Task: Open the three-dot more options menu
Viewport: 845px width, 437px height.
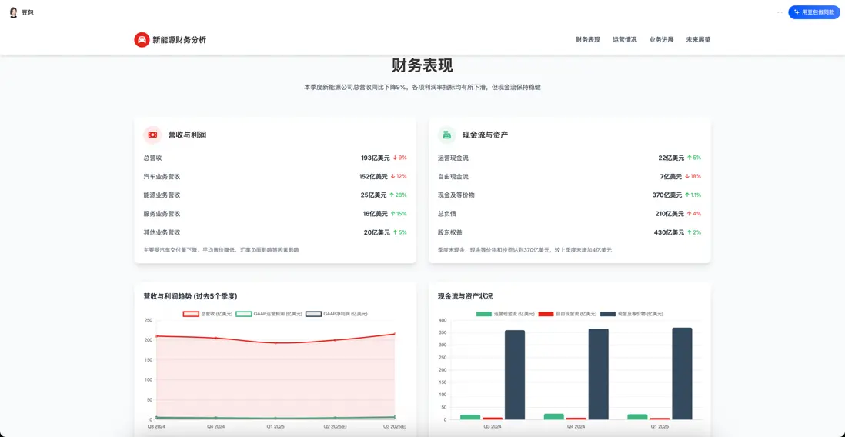Action: tap(780, 12)
